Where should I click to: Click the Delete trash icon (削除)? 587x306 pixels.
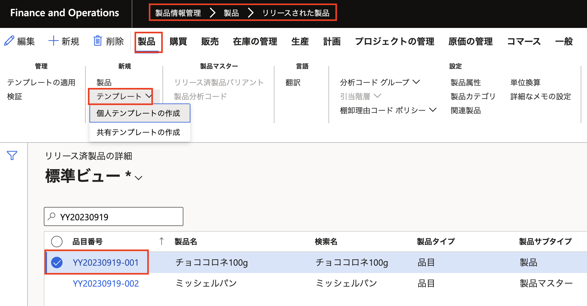[x=98, y=41]
